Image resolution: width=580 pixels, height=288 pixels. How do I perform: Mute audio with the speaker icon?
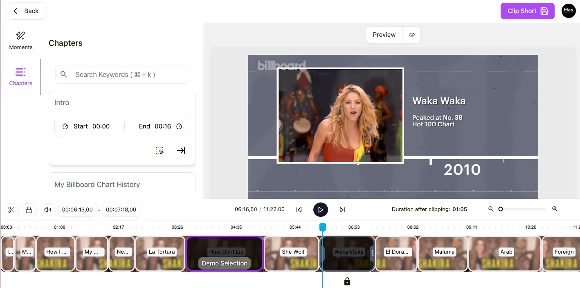pos(47,209)
